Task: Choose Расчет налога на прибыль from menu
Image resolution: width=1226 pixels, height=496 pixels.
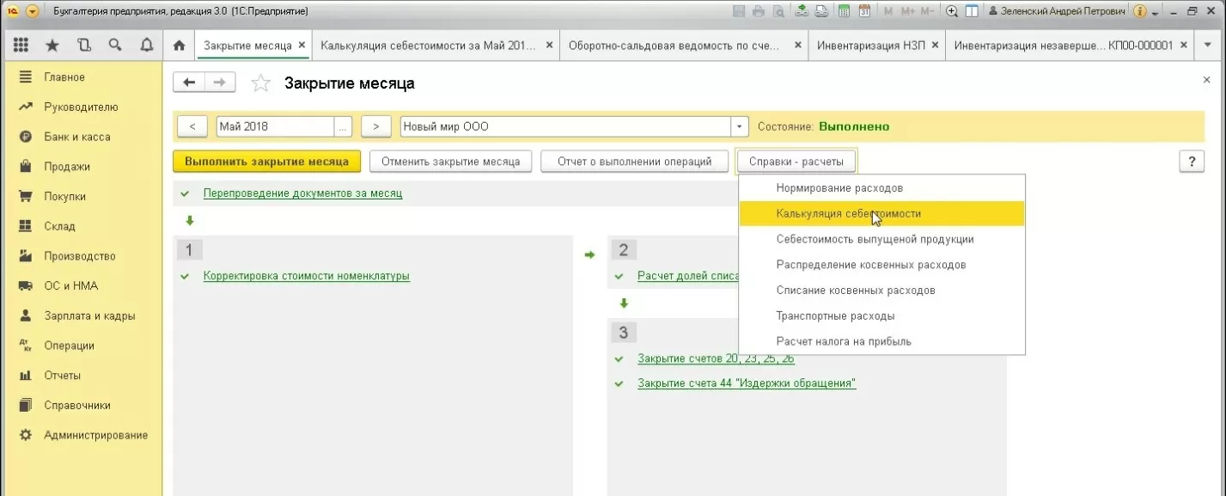Action: (844, 341)
